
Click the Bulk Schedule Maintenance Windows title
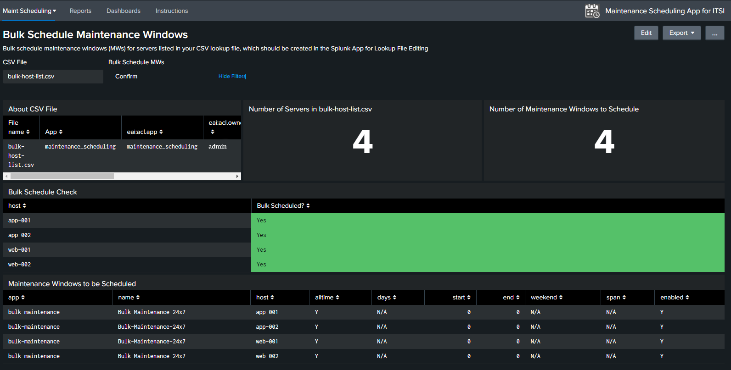[x=95, y=35]
